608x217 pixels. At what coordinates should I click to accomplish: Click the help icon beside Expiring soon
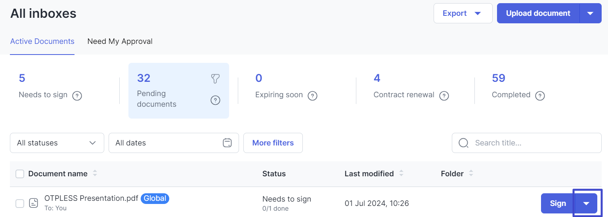pyautogui.click(x=313, y=96)
